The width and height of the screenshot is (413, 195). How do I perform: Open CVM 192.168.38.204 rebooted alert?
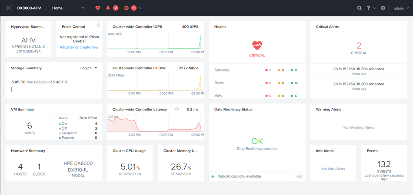(x=359, y=71)
